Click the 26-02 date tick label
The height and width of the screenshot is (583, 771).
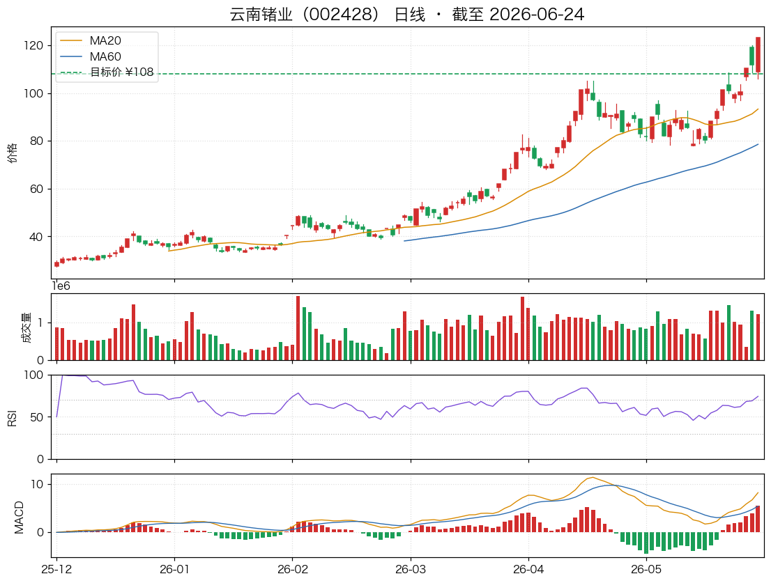tap(293, 569)
